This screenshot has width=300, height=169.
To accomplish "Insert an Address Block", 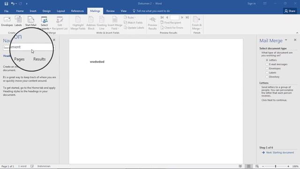I will [x=91, y=23].
